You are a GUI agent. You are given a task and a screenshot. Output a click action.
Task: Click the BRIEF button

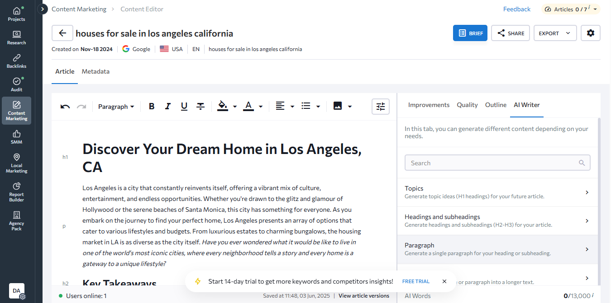pyautogui.click(x=470, y=33)
